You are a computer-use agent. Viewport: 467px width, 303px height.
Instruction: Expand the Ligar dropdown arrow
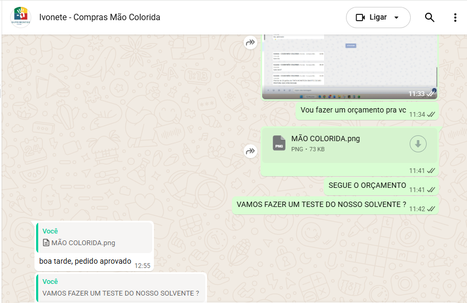(x=396, y=18)
